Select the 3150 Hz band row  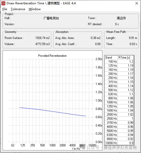[119, 123]
